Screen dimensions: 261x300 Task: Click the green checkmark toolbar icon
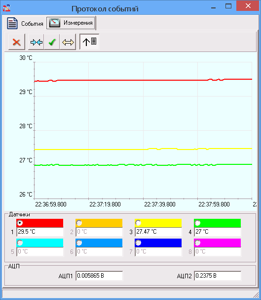pos(52,42)
